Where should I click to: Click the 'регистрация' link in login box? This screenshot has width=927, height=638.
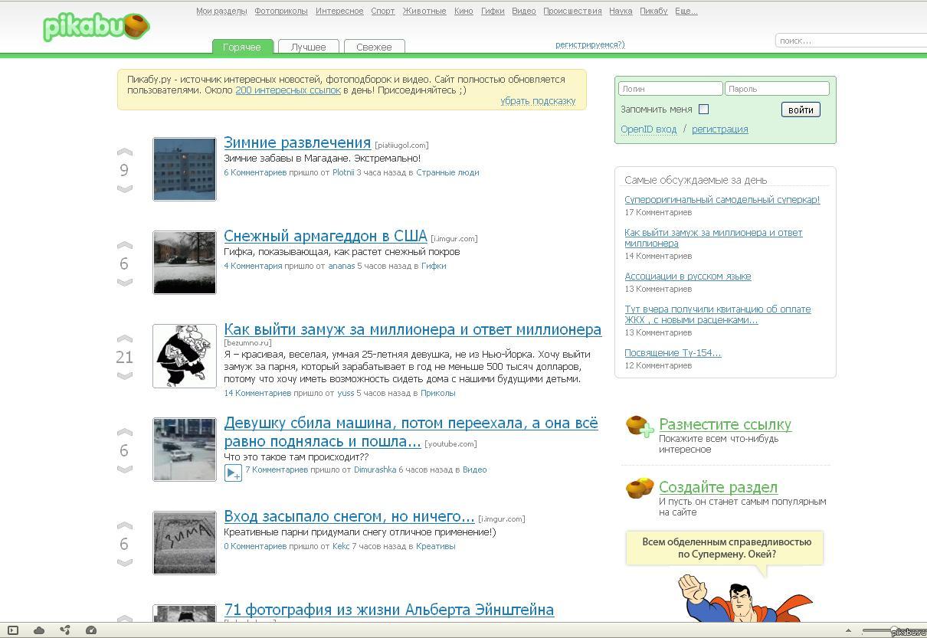click(720, 129)
